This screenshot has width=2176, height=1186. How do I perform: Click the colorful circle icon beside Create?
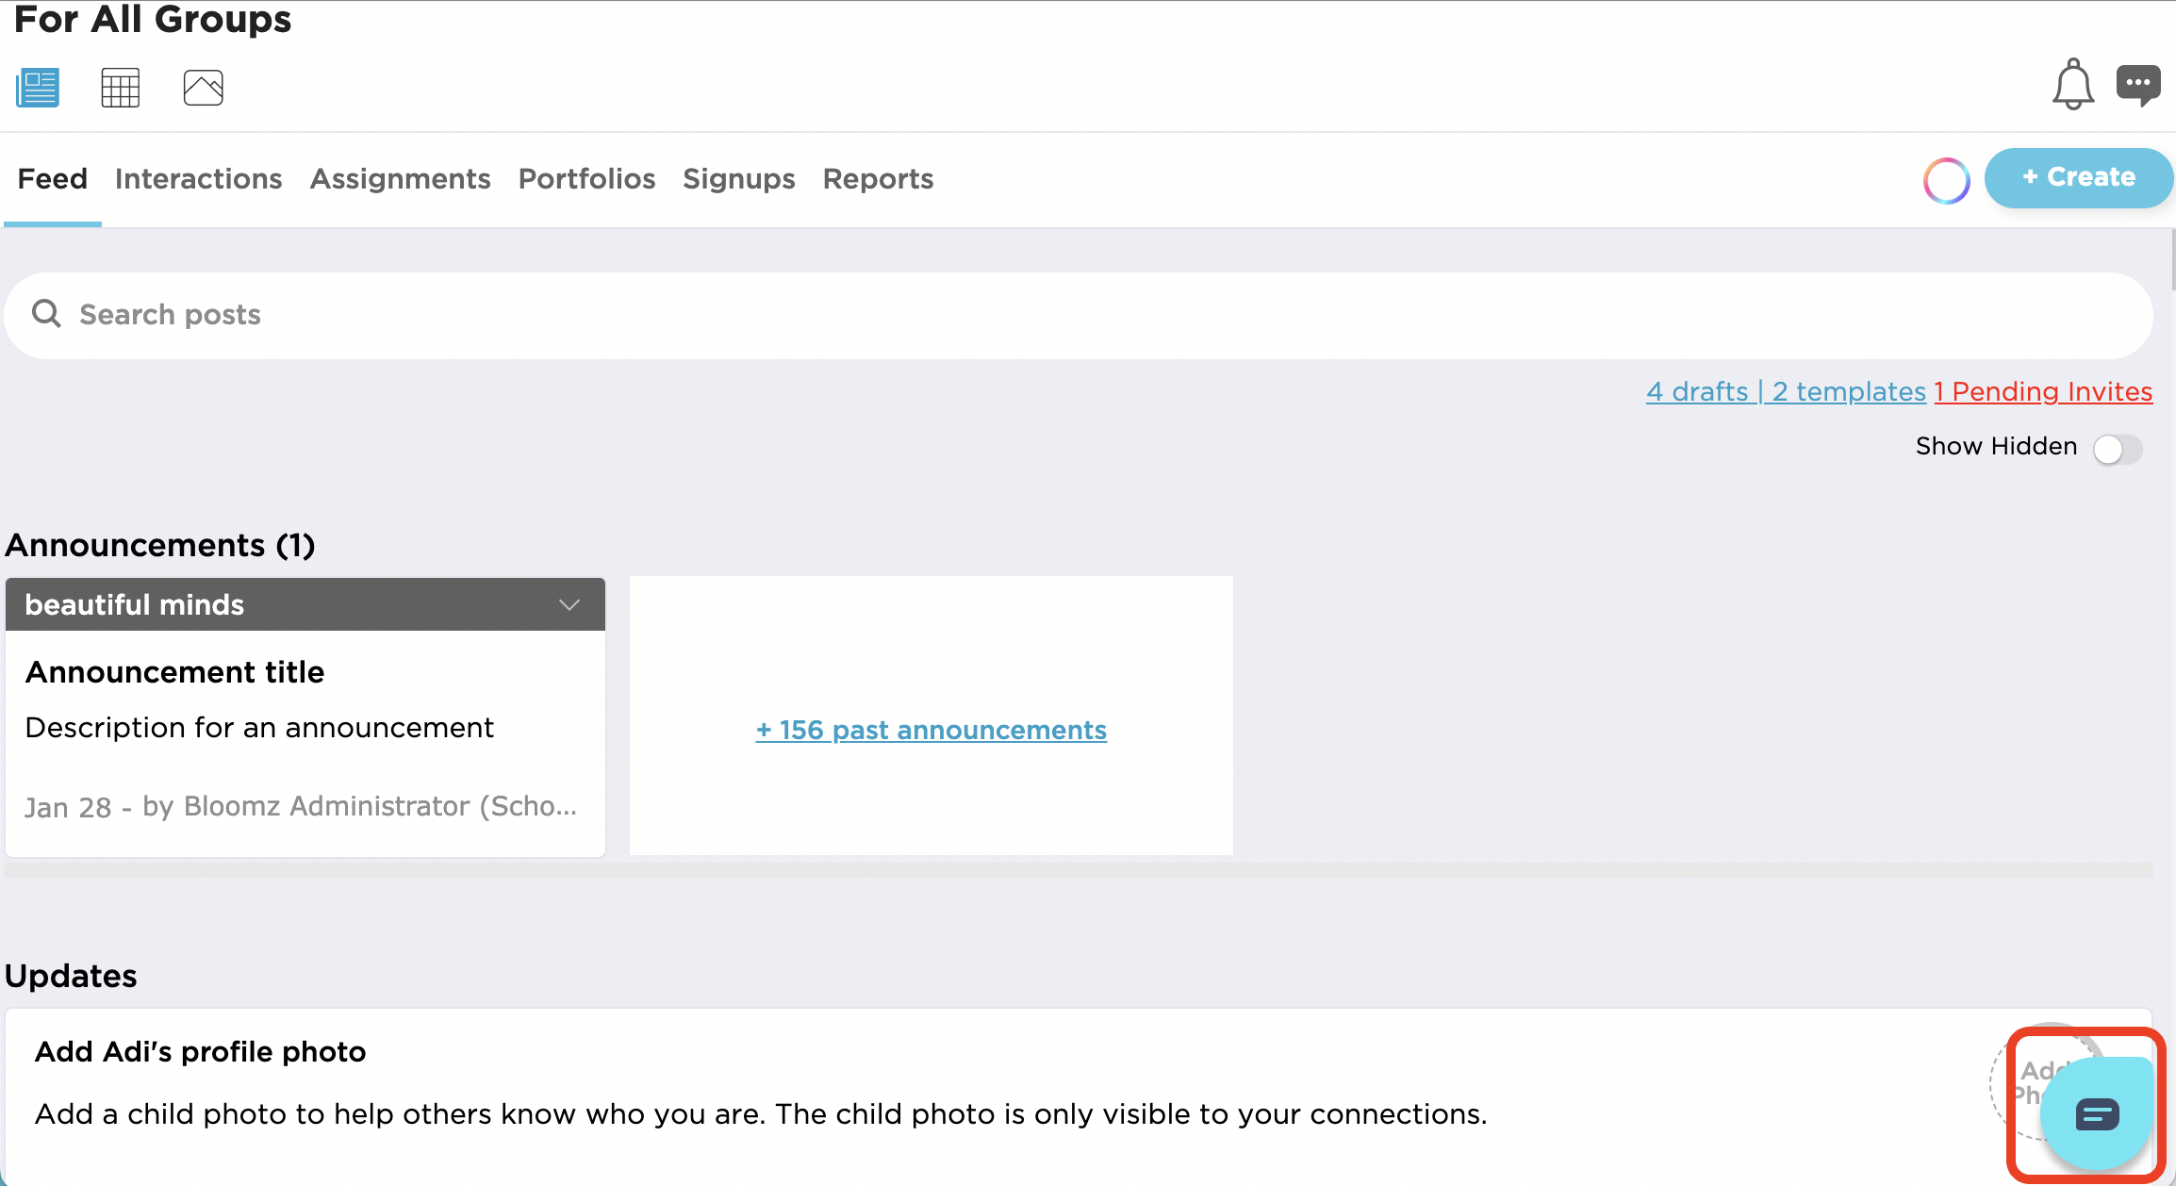(1946, 180)
